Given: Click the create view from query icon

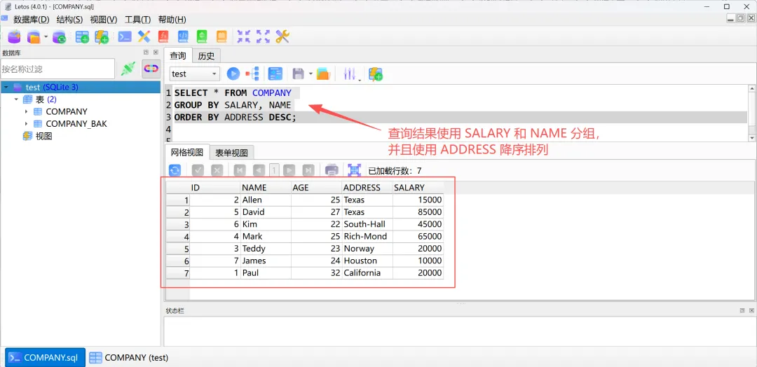Looking at the screenshot, I should point(376,74).
